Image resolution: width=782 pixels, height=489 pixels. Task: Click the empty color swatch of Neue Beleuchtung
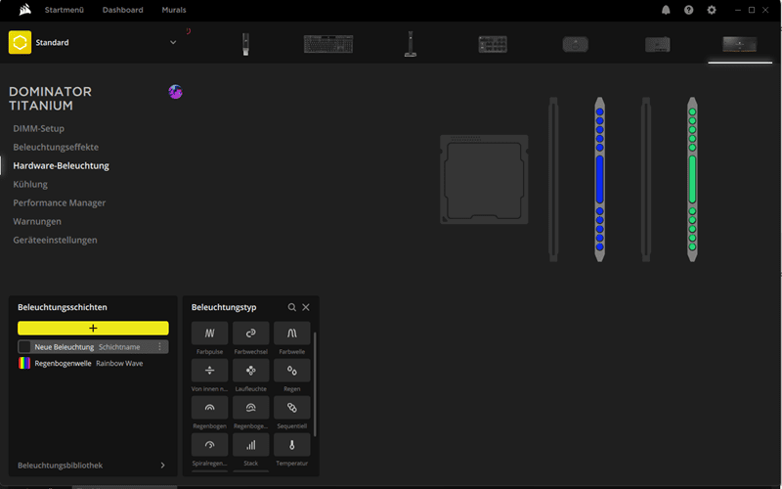pyautogui.click(x=24, y=347)
